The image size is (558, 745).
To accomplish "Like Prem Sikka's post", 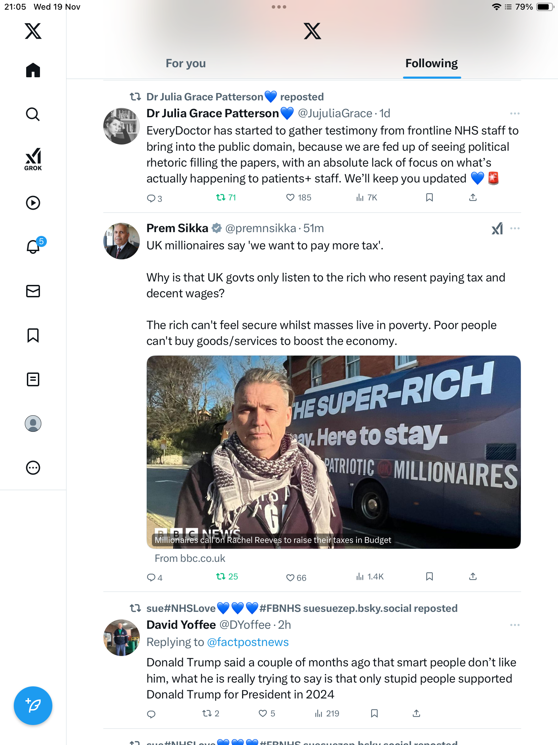I will coord(290,577).
